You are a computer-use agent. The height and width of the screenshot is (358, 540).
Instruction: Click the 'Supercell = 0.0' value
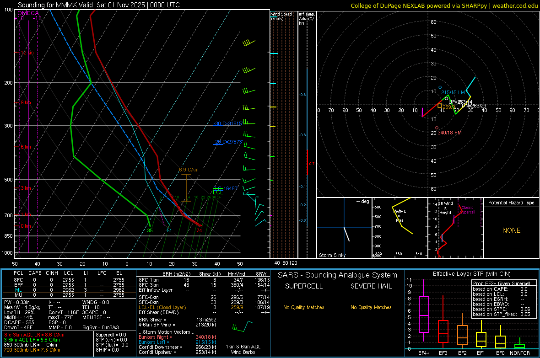[111, 335]
